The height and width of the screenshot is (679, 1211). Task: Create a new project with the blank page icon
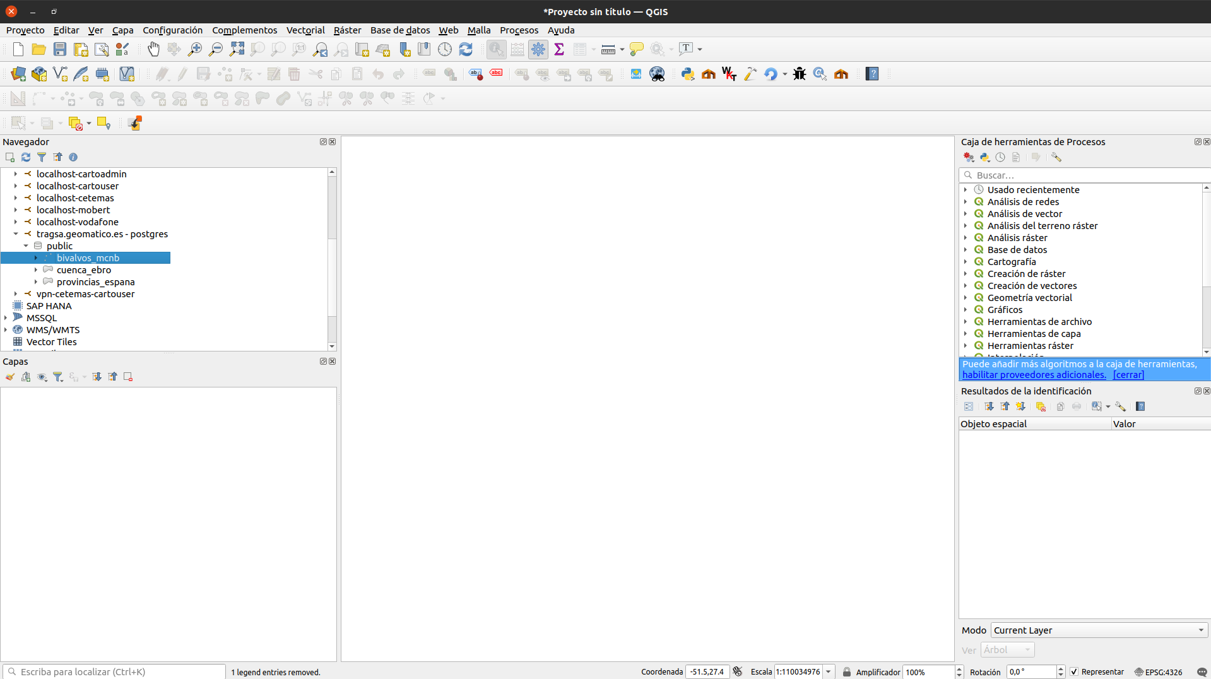(18, 49)
